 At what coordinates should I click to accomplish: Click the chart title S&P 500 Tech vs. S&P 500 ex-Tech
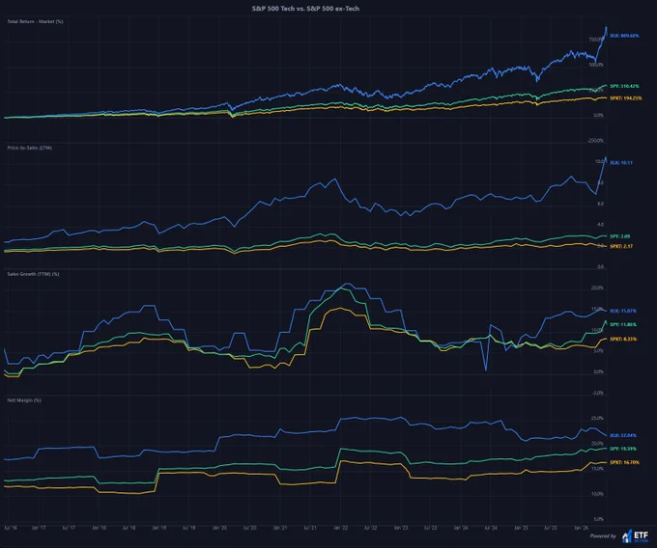[305, 9]
